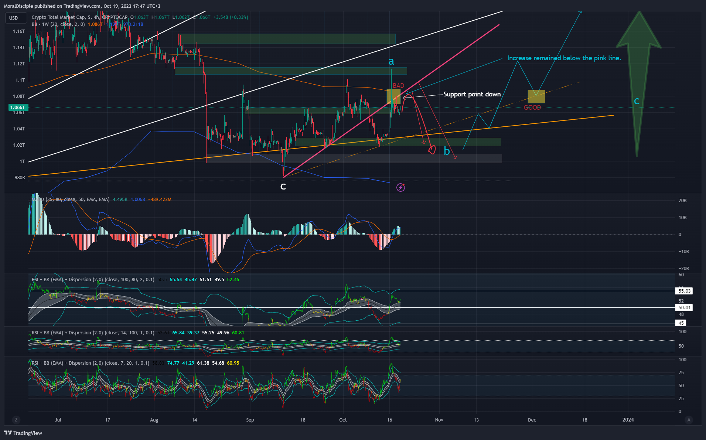The image size is (706, 440).
Task: Click the 1.16T price axis label
Action: [19, 31]
